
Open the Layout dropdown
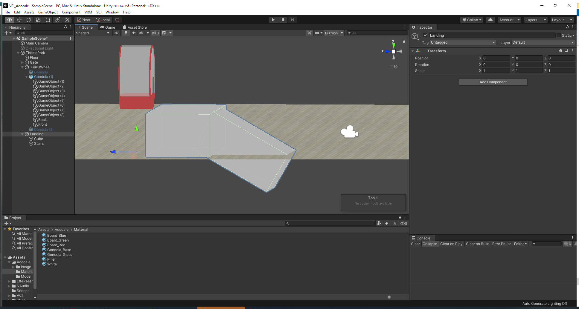(x=562, y=20)
